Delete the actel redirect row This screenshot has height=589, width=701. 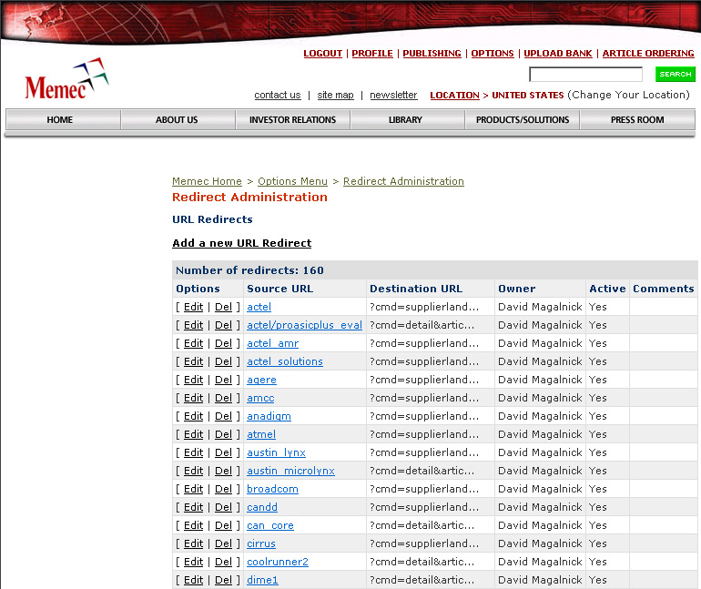pos(223,307)
